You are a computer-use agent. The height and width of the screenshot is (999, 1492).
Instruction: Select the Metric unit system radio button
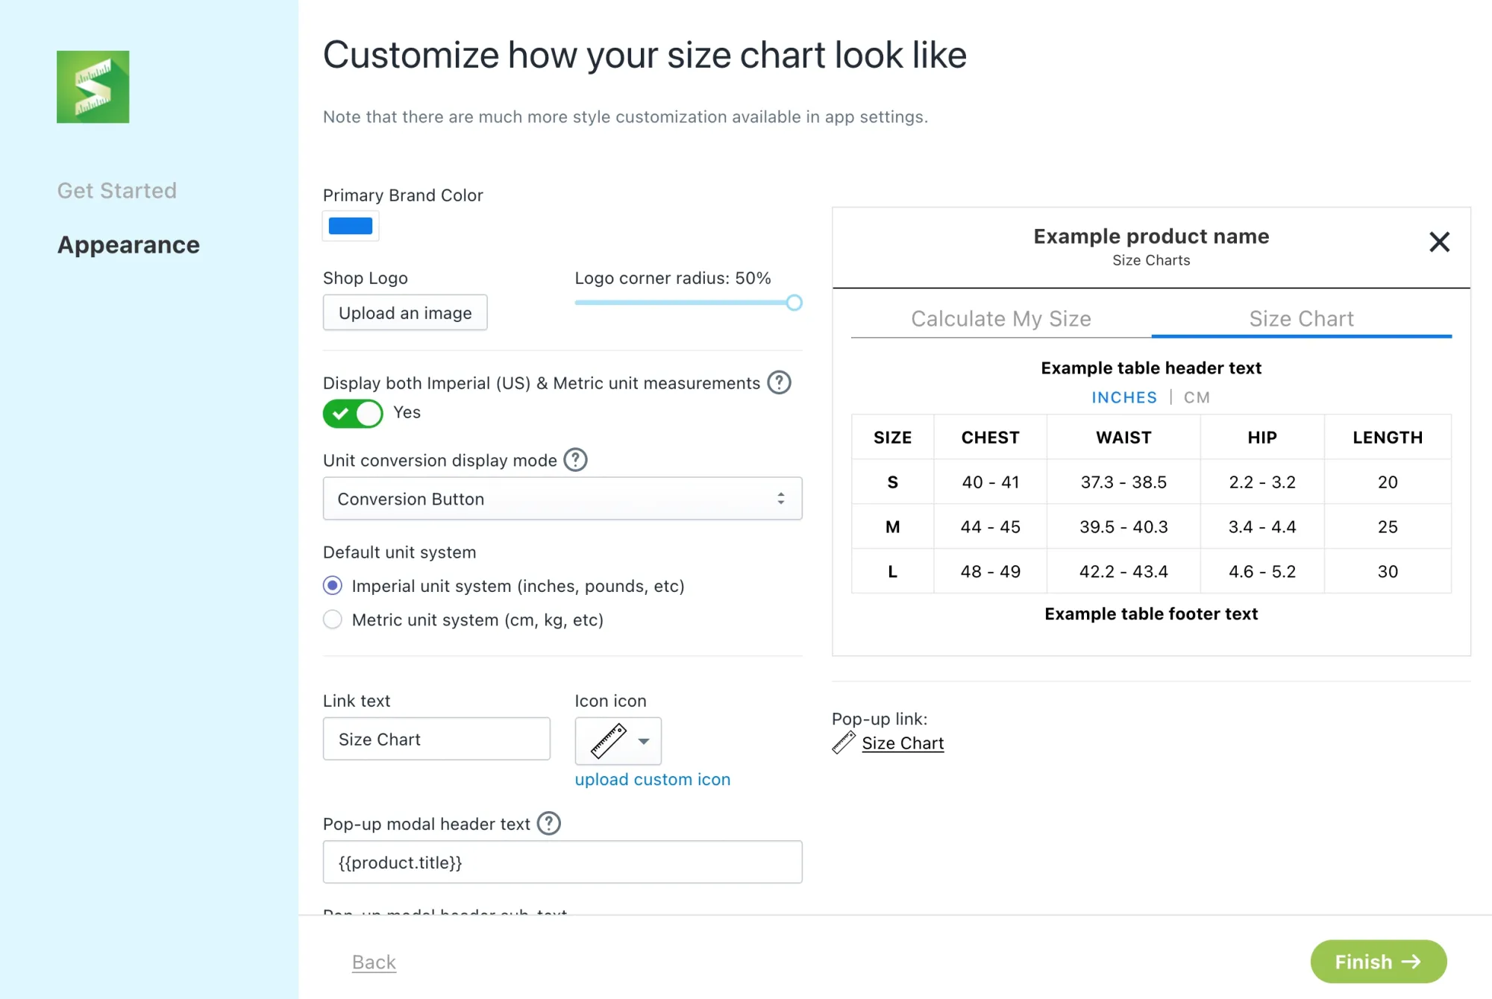point(331,619)
